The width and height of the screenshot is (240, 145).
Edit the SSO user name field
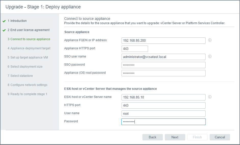[x=163, y=57]
